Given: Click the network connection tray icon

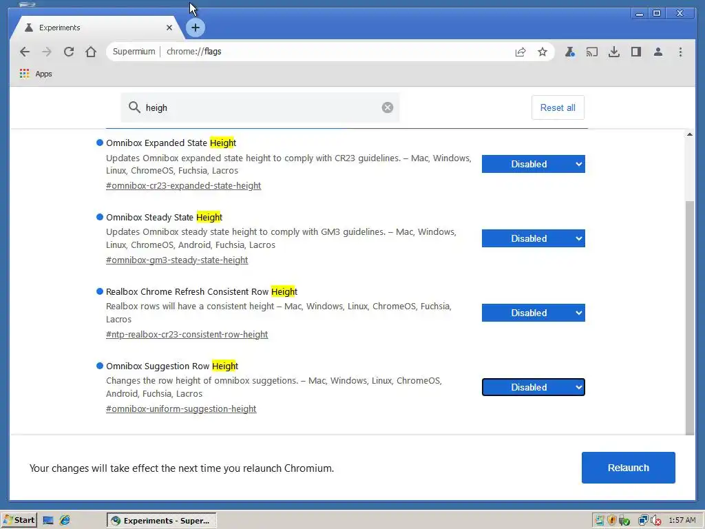Looking at the screenshot, I should click(643, 521).
